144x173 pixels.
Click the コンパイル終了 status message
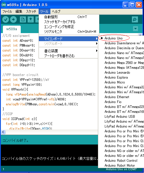tap(16, 140)
